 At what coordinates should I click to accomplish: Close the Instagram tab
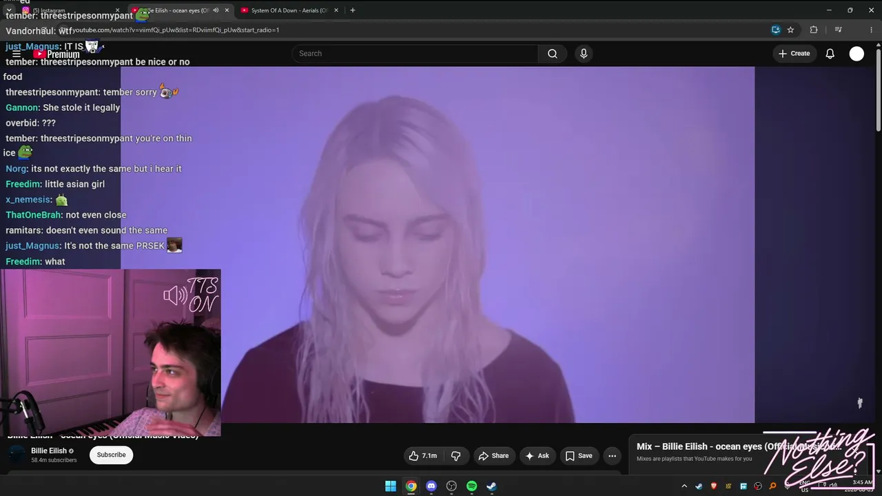coord(118,10)
